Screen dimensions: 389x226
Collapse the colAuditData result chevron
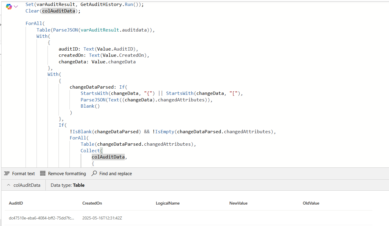[8, 185]
